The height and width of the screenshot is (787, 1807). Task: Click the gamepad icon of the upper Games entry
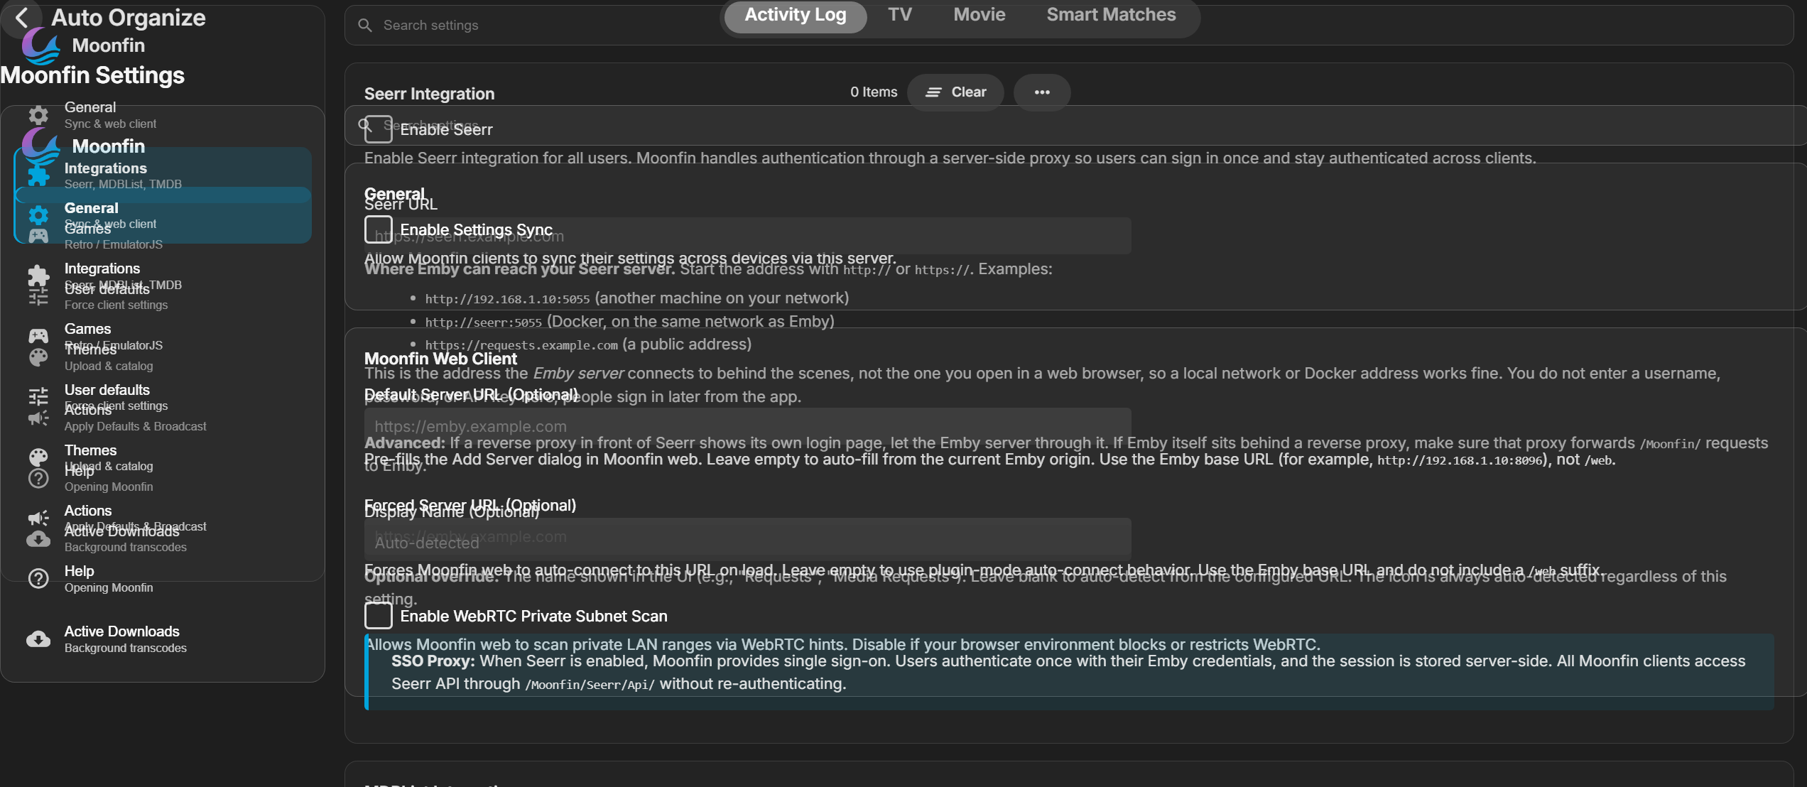click(38, 236)
